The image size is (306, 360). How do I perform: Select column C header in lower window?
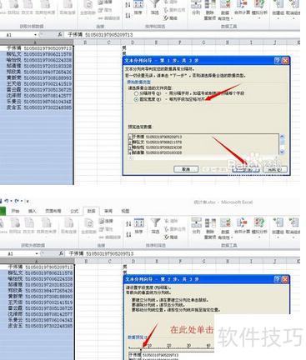(x=110, y=262)
